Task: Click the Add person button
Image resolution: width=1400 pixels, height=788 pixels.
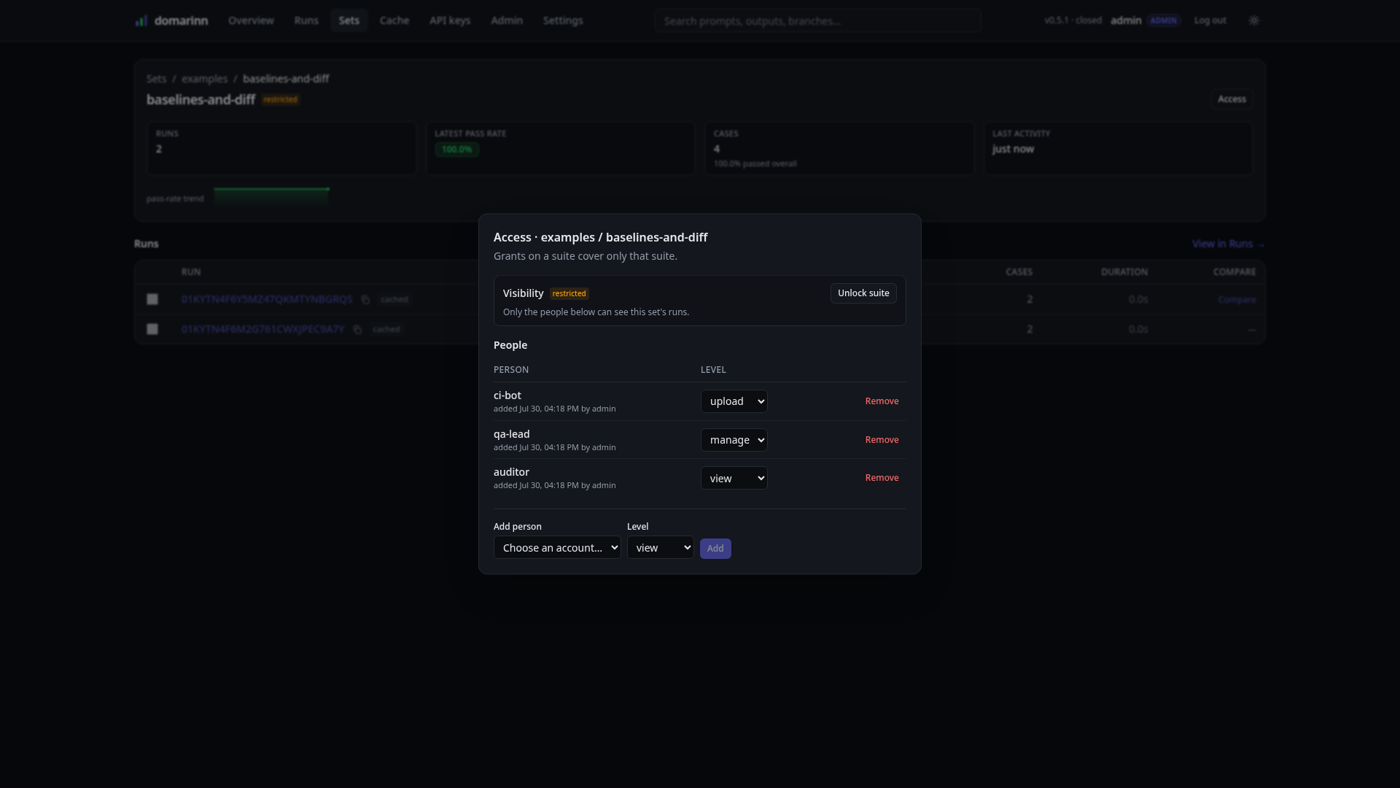Action: [715, 549]
